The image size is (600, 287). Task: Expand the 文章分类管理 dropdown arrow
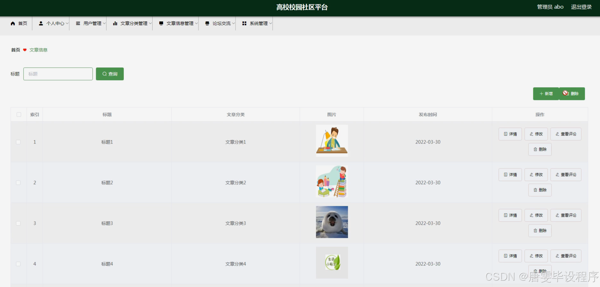(150, 23)
